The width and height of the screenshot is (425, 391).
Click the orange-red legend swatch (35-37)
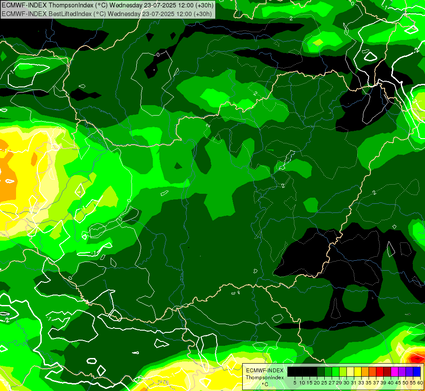tap(372, 371)
